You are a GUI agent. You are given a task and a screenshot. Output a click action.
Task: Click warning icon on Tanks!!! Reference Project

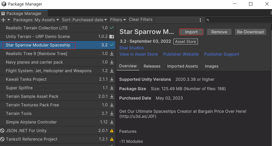pyautogui.click(x=112, y=139)
